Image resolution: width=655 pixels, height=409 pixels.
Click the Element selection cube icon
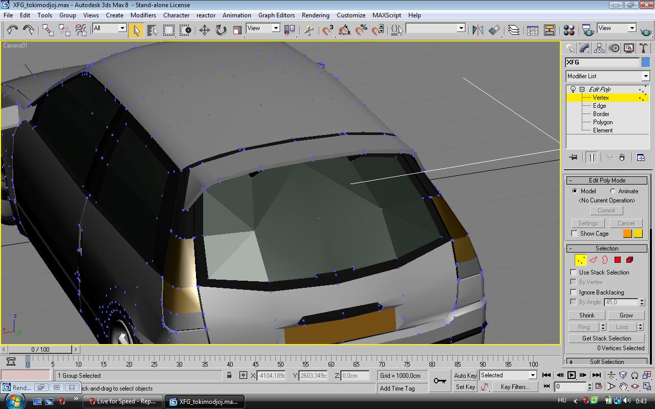[629, 260]
